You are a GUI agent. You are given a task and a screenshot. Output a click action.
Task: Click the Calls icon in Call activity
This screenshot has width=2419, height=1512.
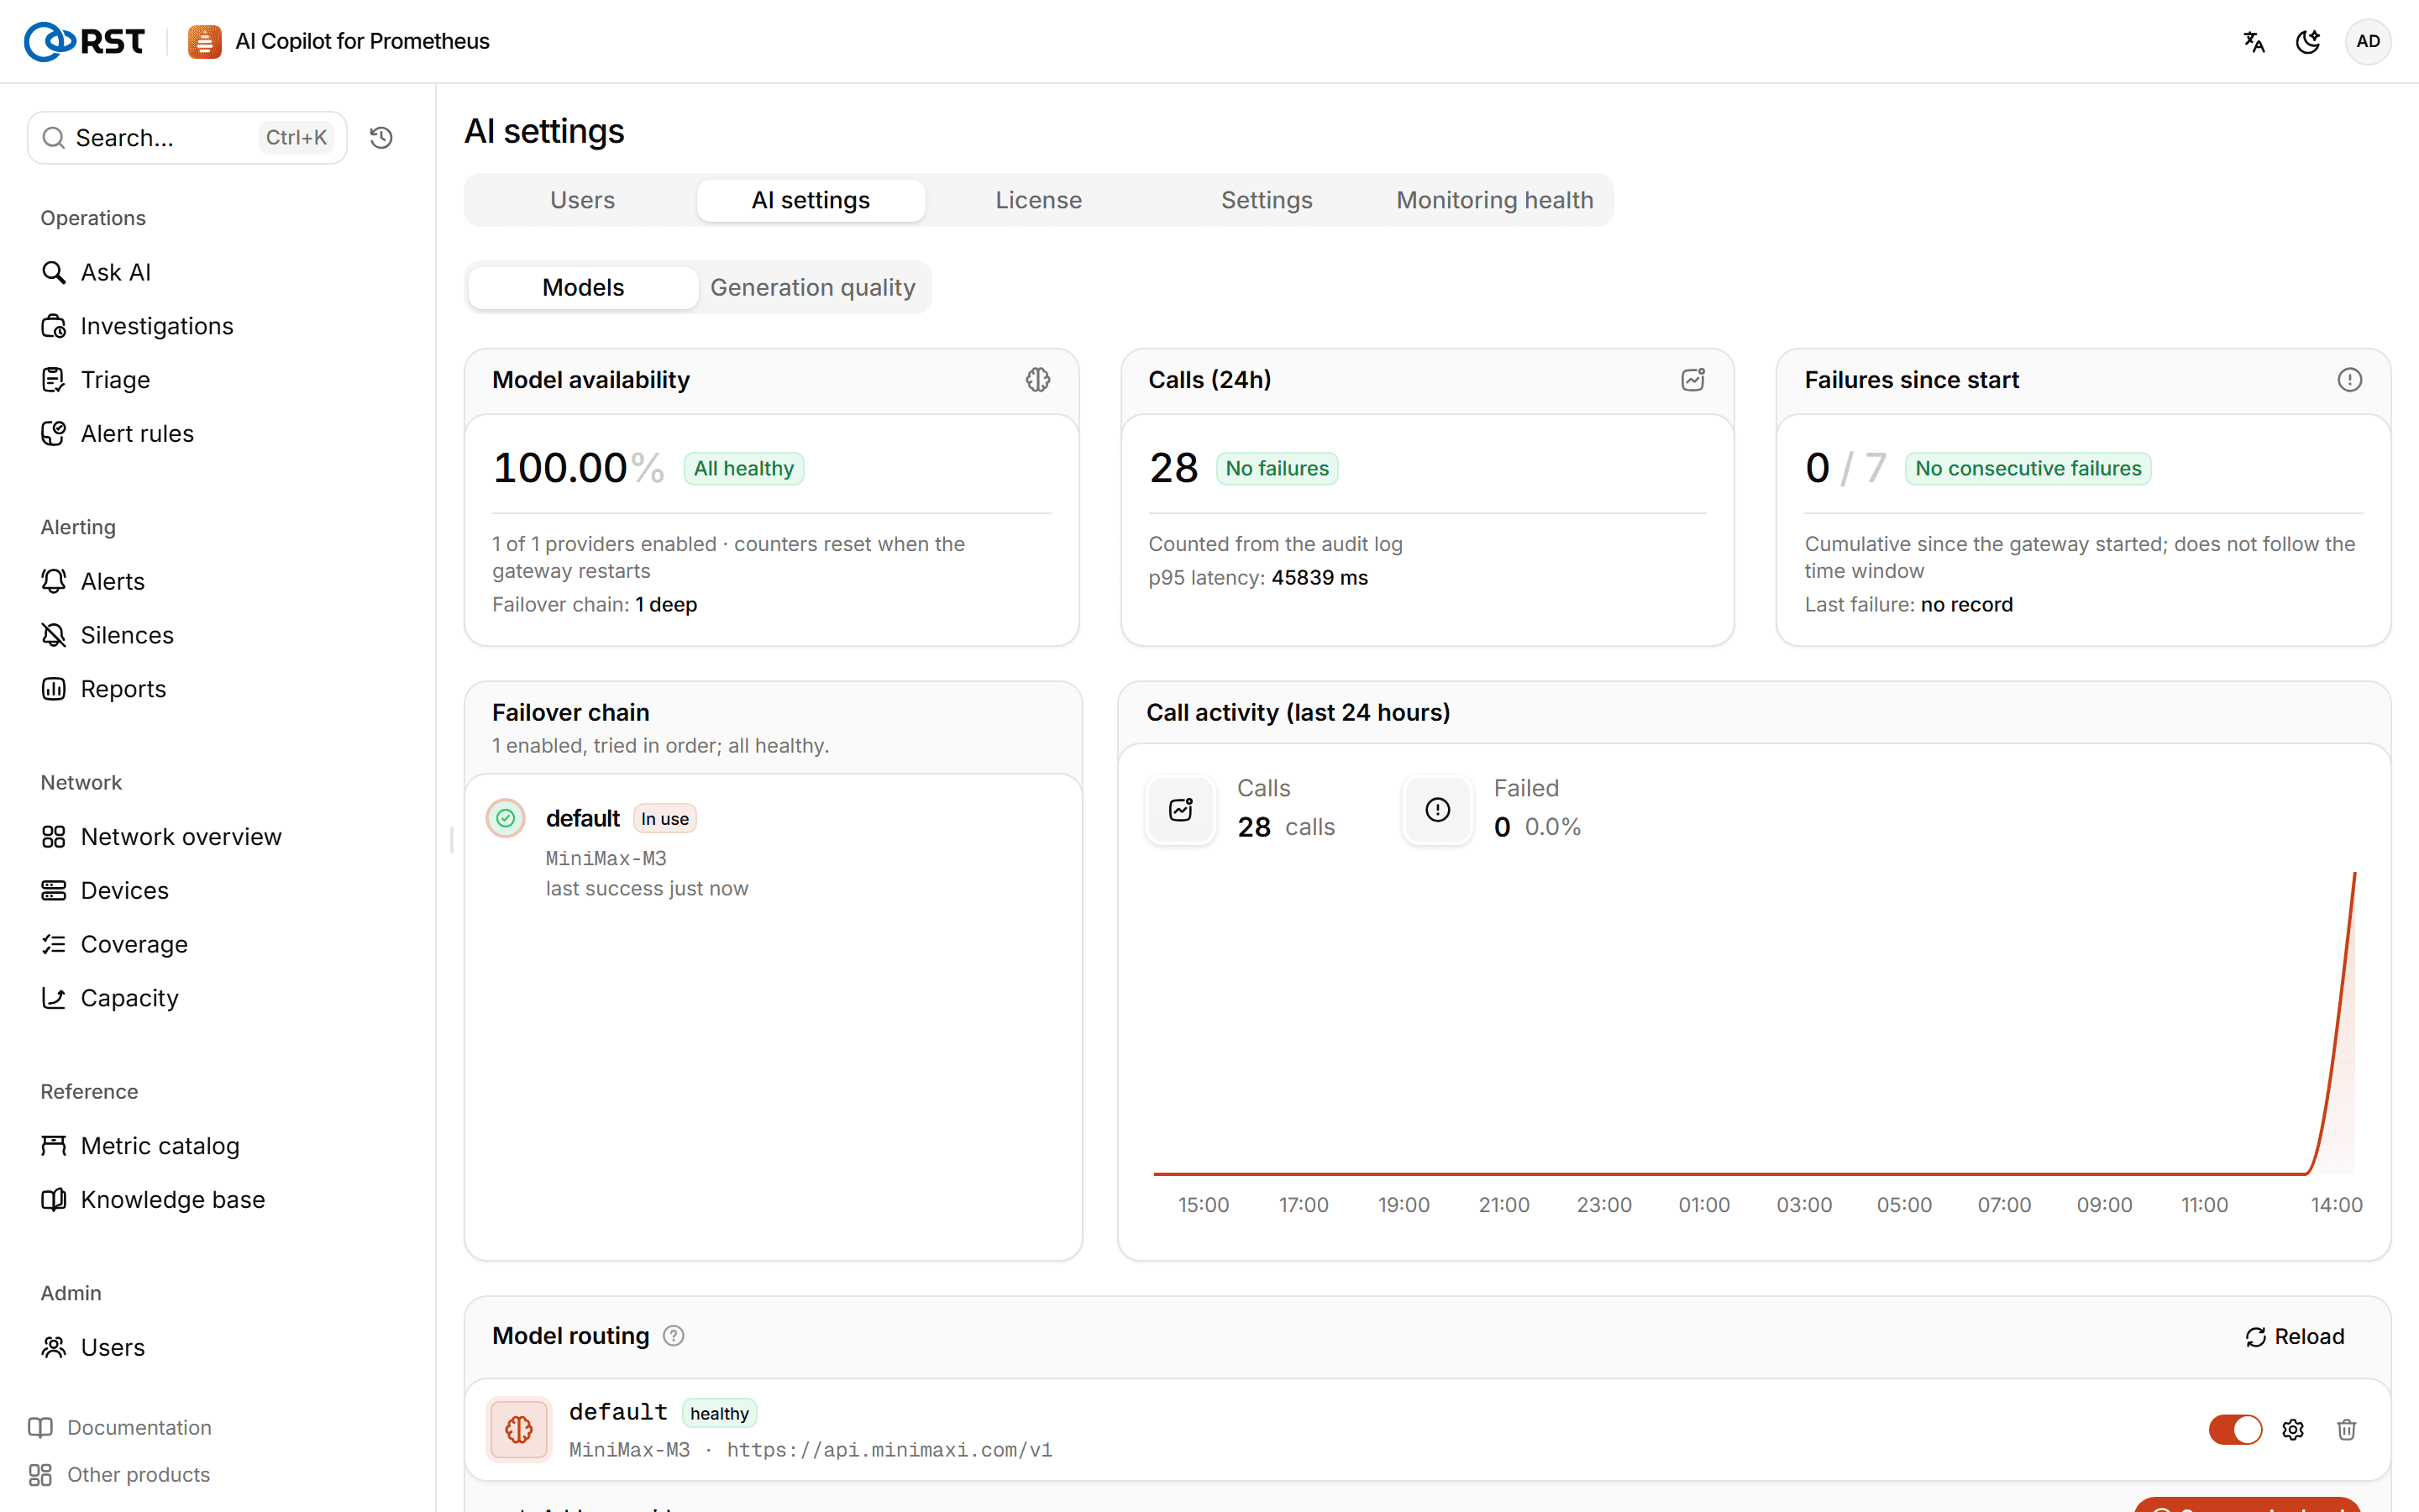click(x=1180, y=810)
